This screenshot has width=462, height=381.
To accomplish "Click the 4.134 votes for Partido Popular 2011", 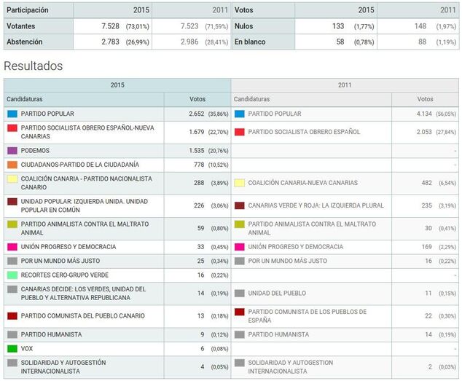I will tap(424, 114).
